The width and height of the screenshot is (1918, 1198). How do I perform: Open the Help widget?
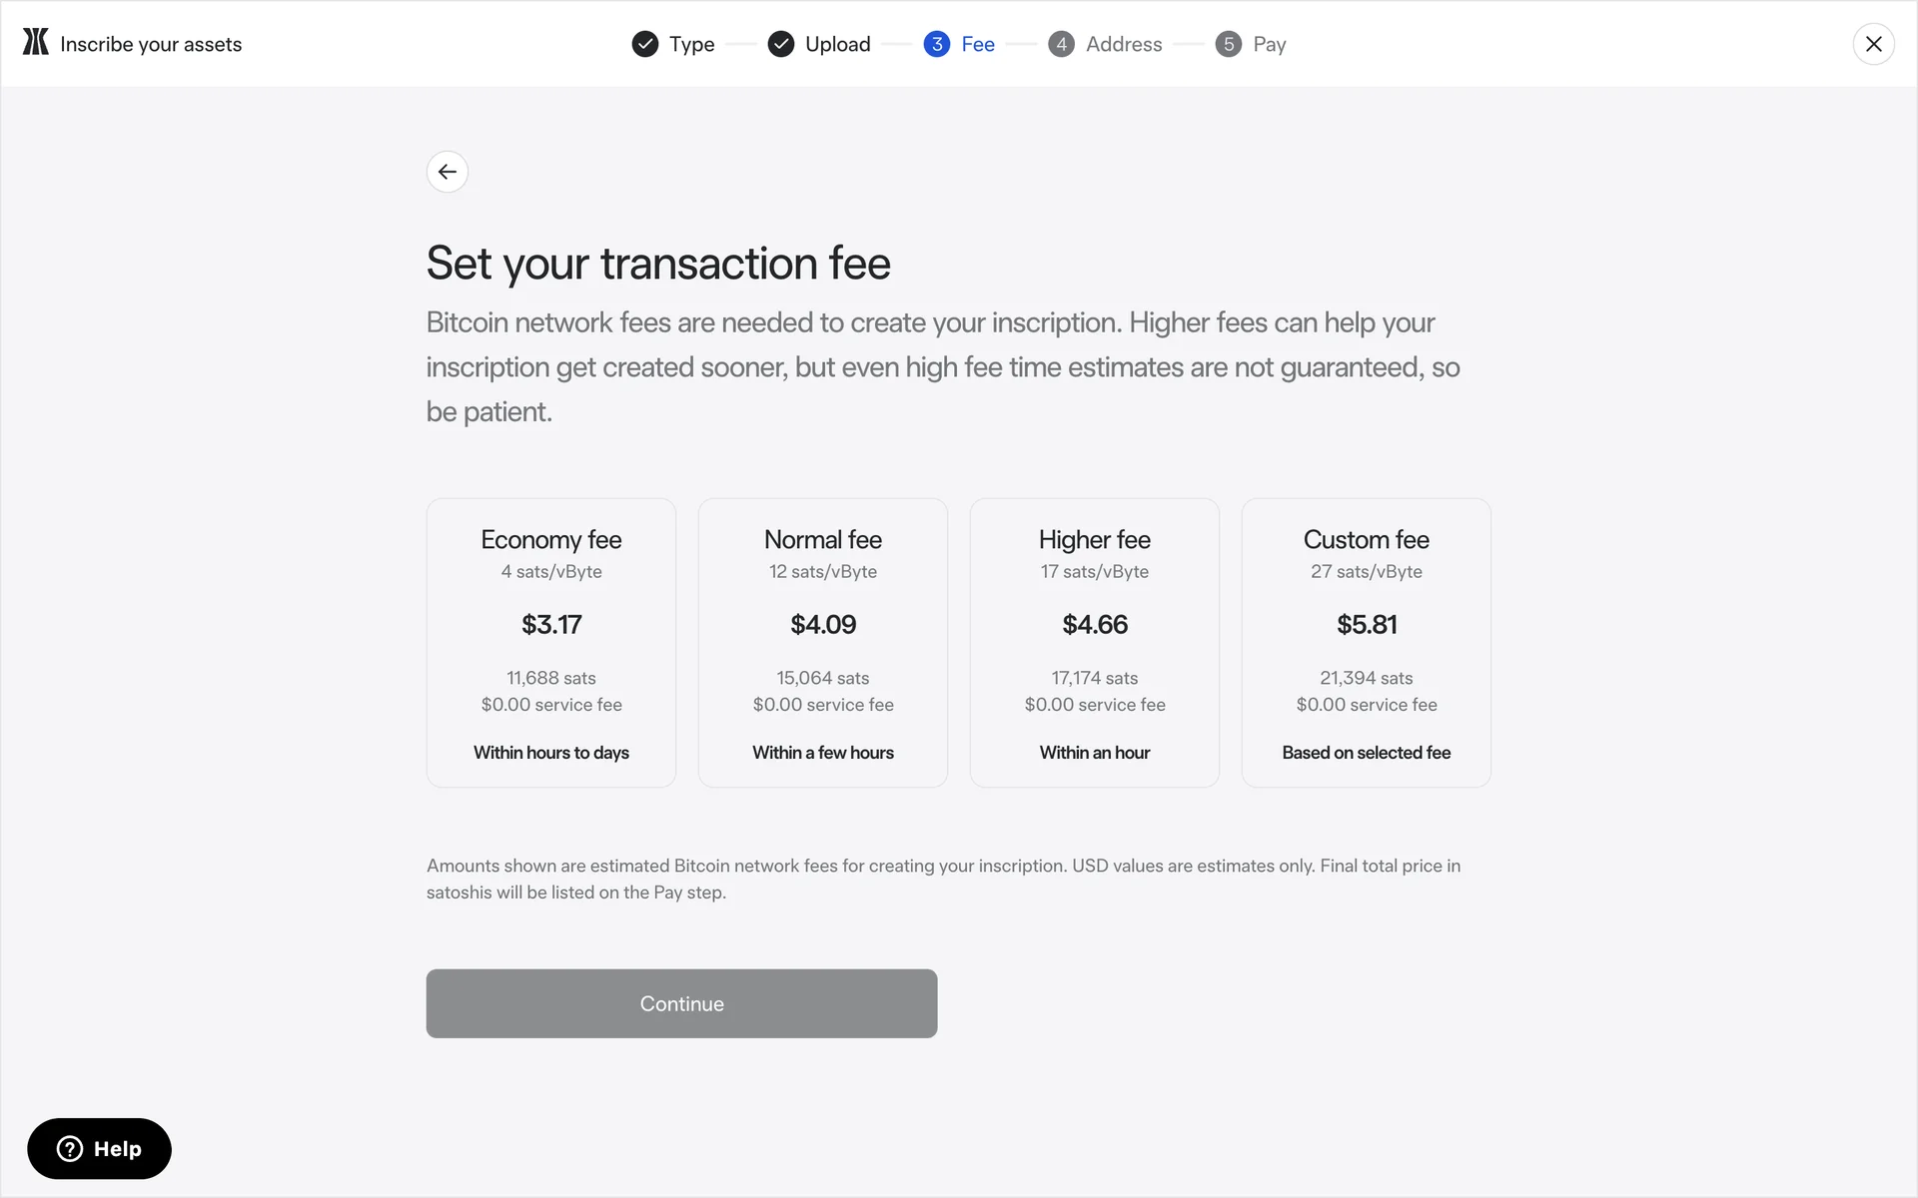pyautogui.click(x=100, y=1149)
